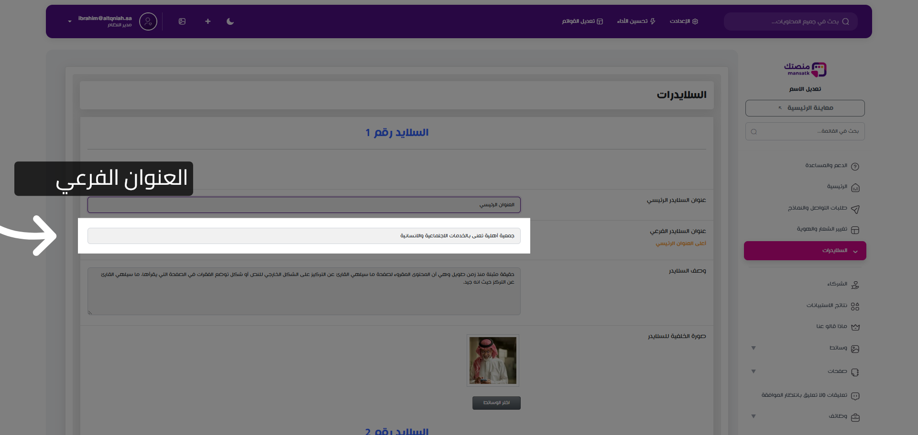Click the معاينة الرئيسية preview button
Screen dimensions: 918x435
(805, 108)
